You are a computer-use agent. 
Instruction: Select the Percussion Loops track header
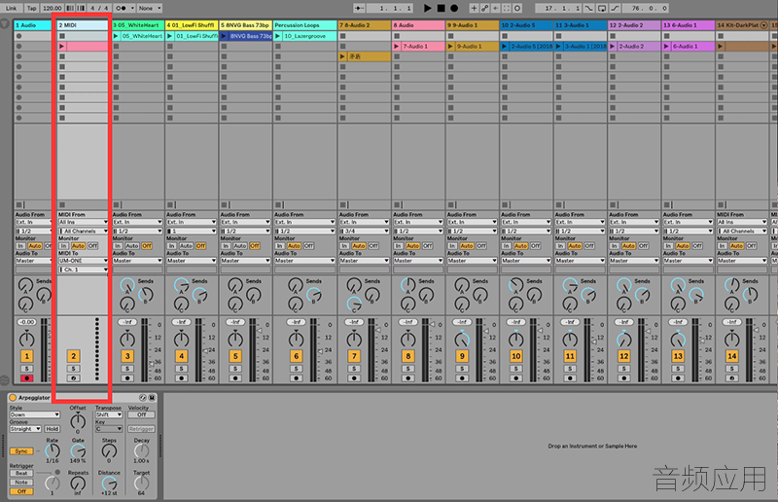(304, 25)
